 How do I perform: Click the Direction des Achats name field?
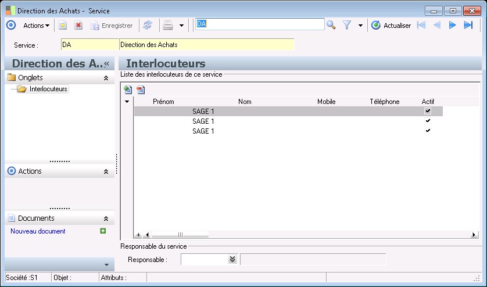coord(206,44)
